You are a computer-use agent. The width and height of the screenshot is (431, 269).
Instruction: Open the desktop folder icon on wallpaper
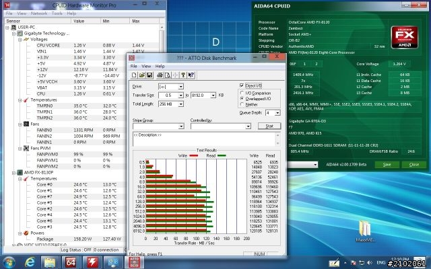coord(365,229)
